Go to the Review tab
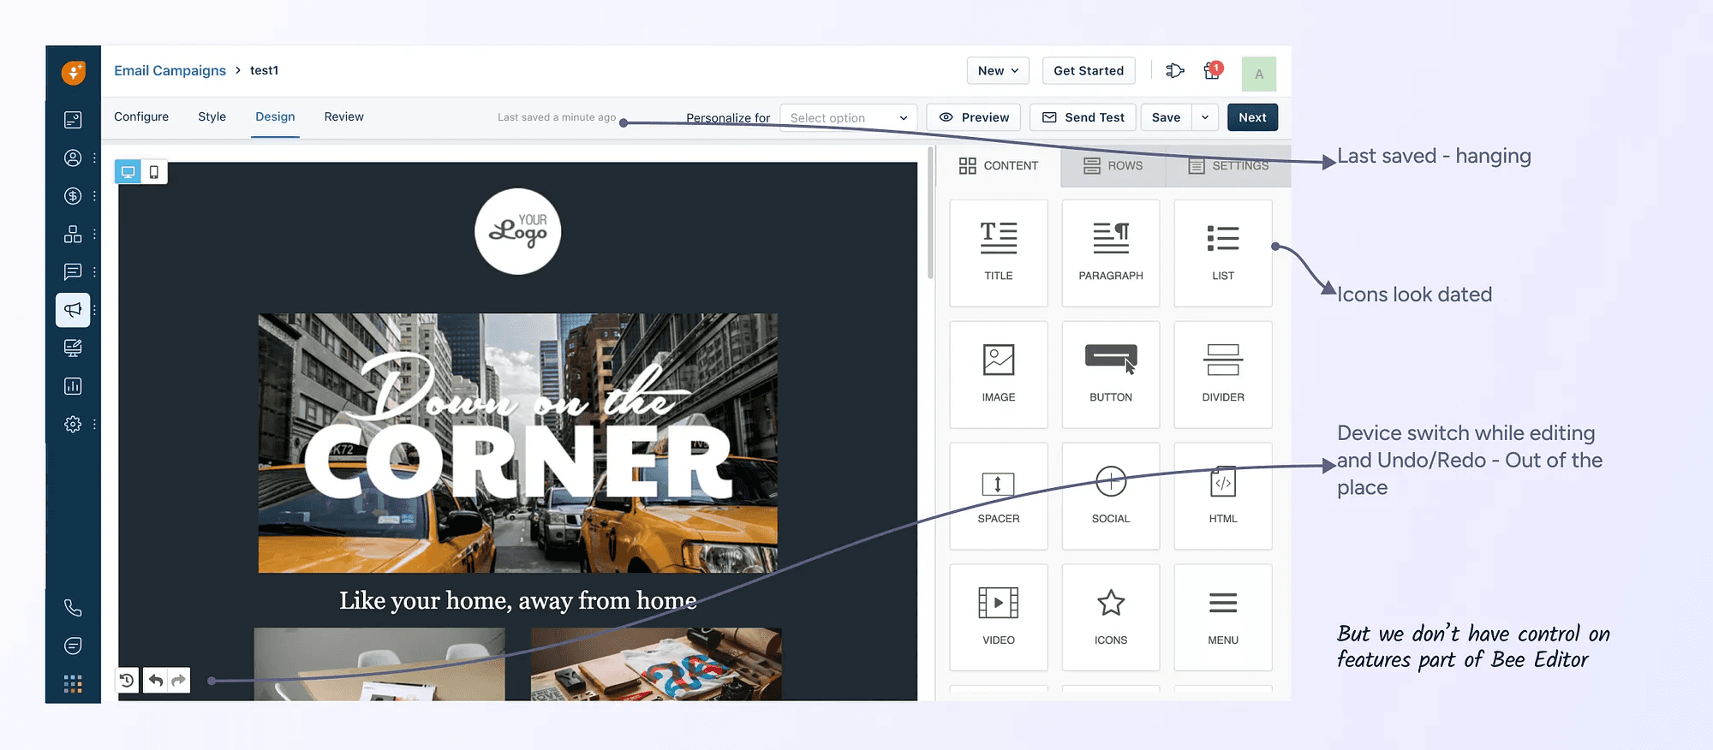The image size is (1713, 750). pyautogui.click(x=343, y=116)
